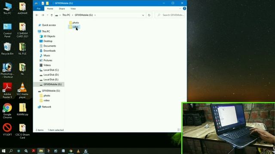The height and width of the screenshot is (154, 275).
Task: Select Local Disk (D:) in navigation pane
Action: click(x=49, y=75)
